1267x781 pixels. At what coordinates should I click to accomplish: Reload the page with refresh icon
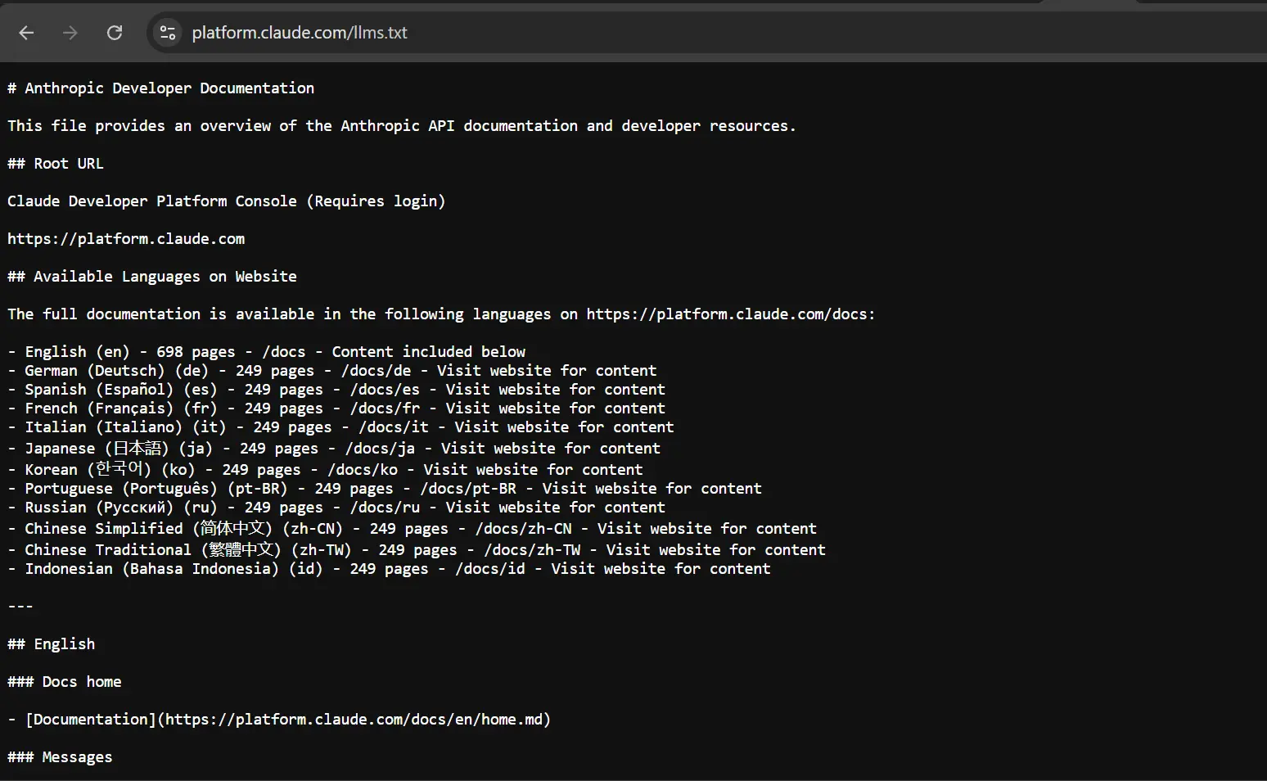pos(115,33)
